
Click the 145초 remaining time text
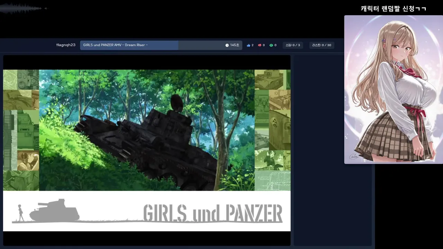pos(235,45)
